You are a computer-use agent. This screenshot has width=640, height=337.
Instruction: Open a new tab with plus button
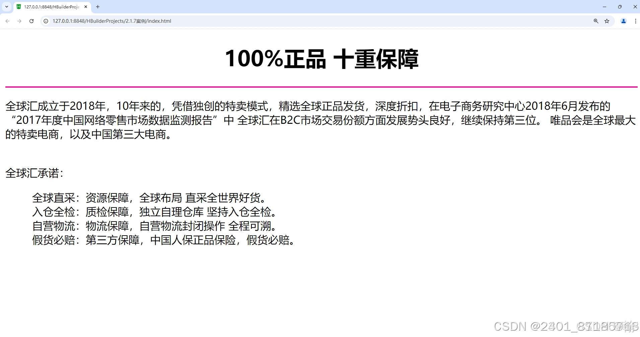coord(98,7)
